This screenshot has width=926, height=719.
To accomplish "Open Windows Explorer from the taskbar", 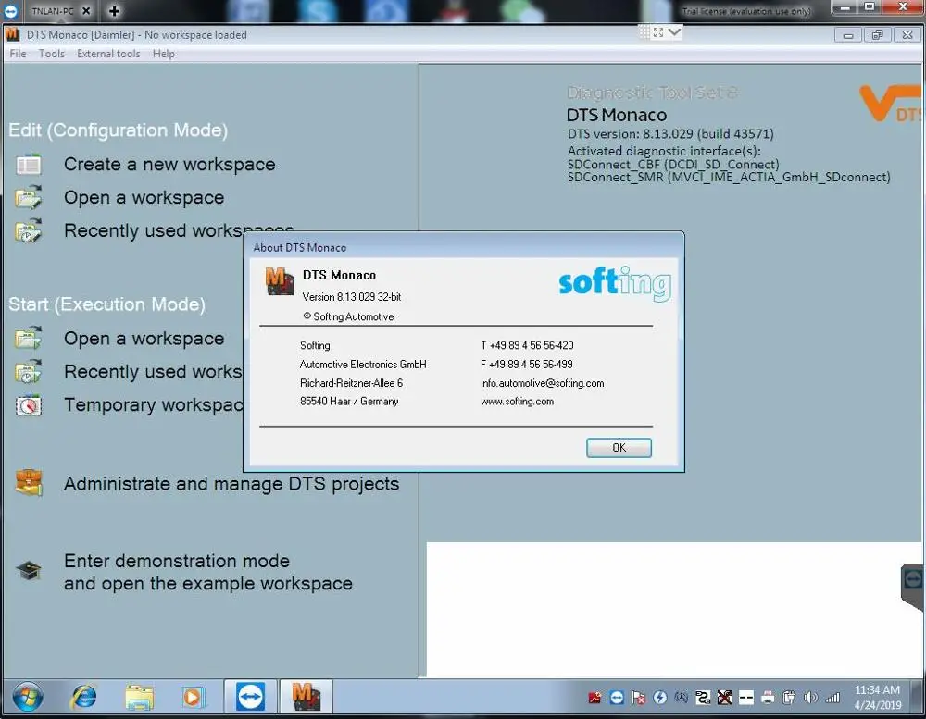I will coord(139,697).
